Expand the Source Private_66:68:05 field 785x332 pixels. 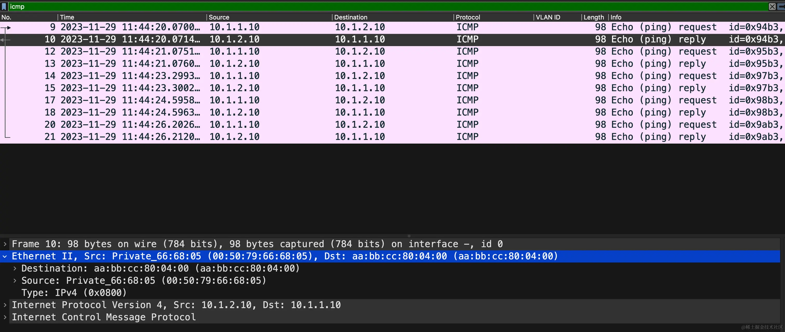tap(15, 281)
